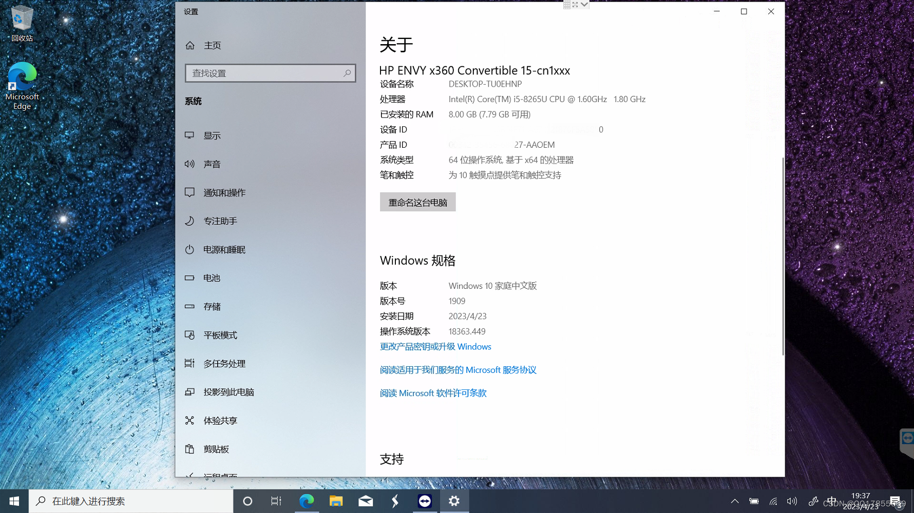Open the network tray icon
The height and width of the screenshot is (513, 914).
click(773, 501)
